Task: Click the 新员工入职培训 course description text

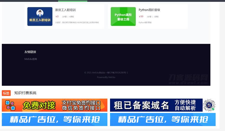Action: (77, 22)
